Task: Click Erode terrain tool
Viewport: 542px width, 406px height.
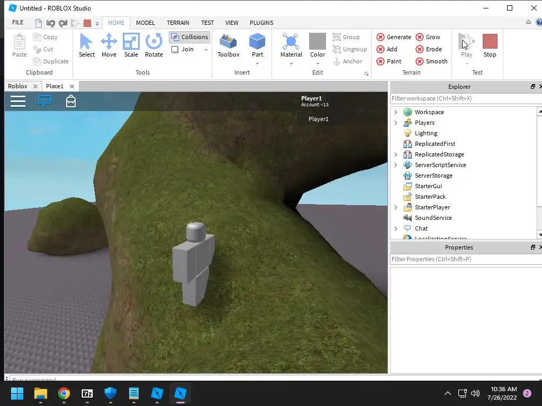Action: (429, 49)
